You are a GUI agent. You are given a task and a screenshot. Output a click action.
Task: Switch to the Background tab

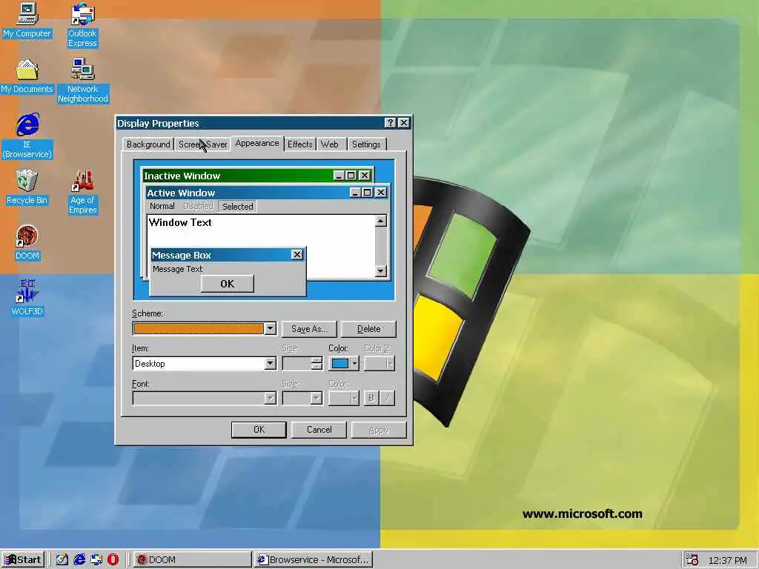(148, 144)
